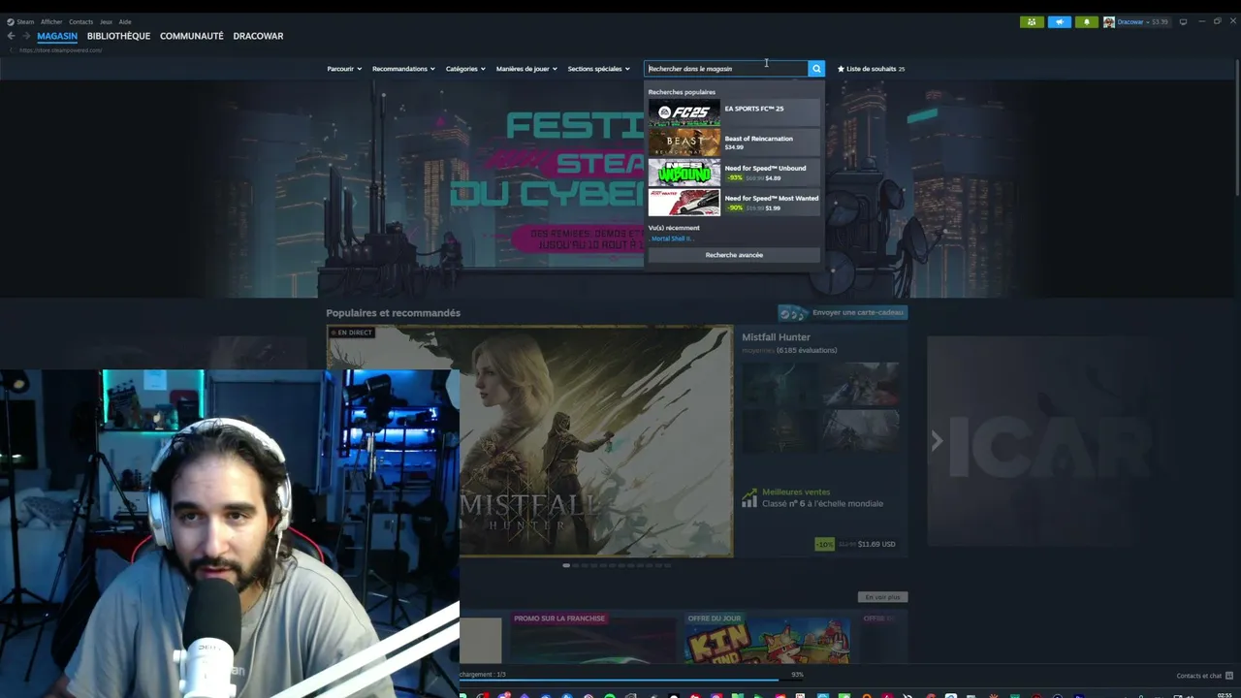
Task: Click Envoyer une carte-cadeau button
Action: click(843, 312)
